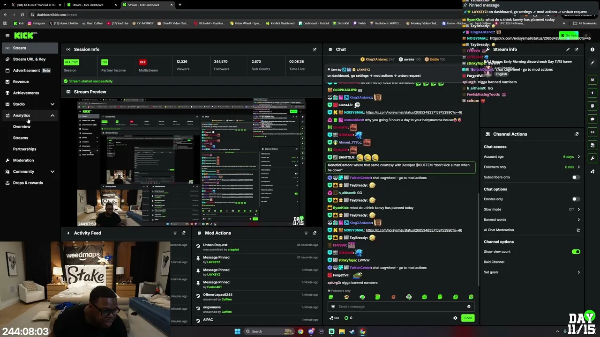Open the filter icon in Mod Actions
Image resolution: width=600 pixels, height=337 pixels.
tap(306, 233)
